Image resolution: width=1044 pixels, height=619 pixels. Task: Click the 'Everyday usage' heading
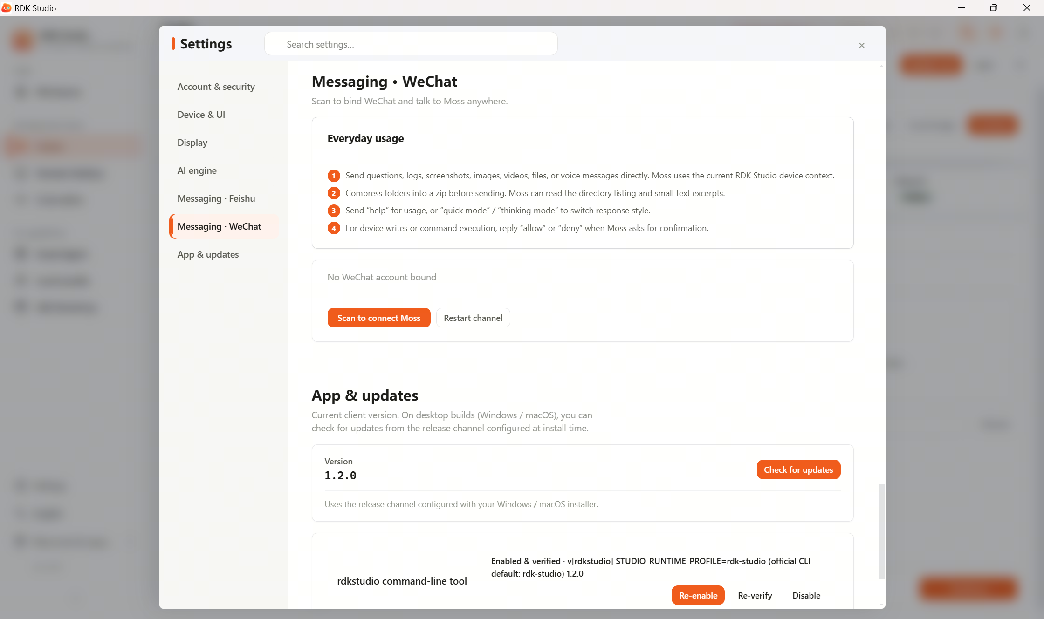[x=365, y=138]
